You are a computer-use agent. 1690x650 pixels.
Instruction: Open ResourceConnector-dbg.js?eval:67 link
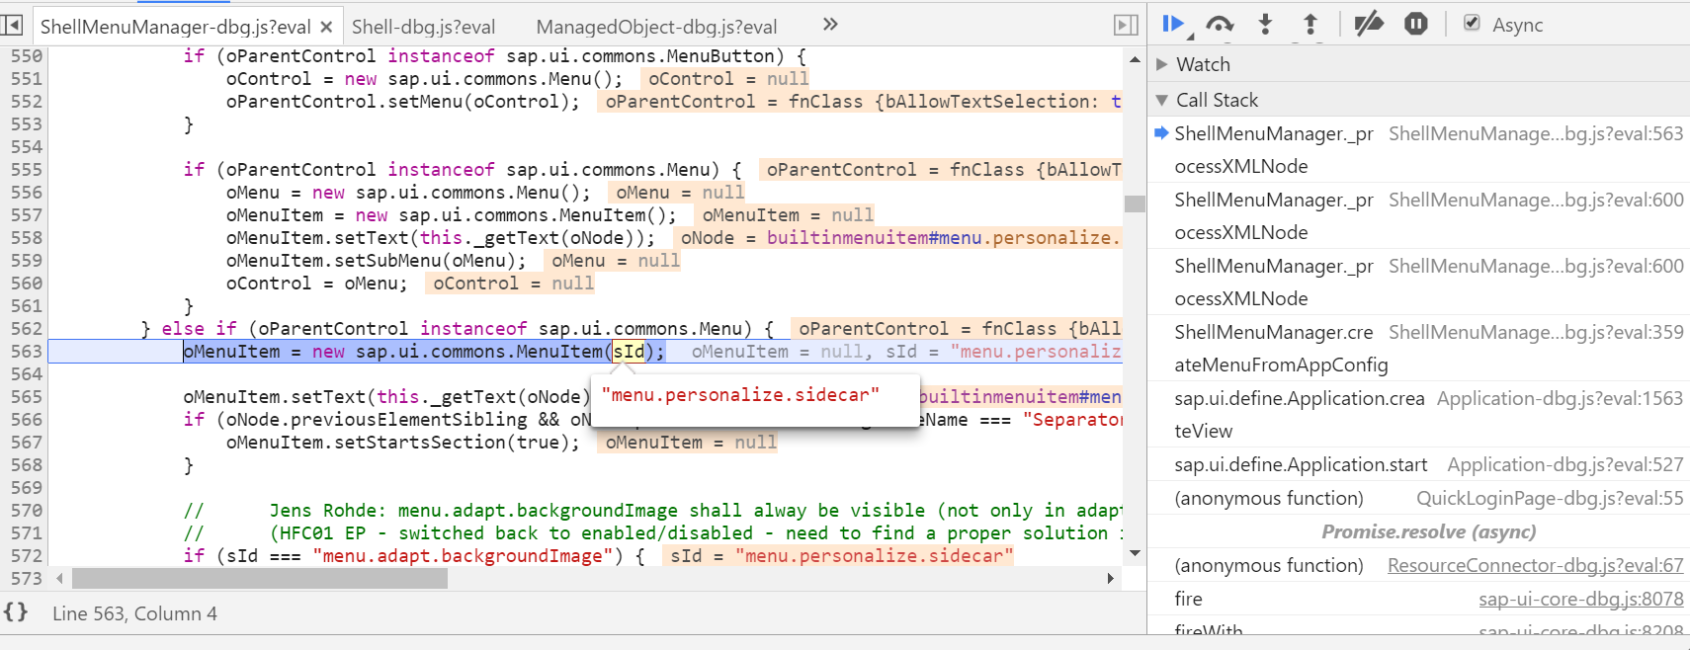(1535, 565)
